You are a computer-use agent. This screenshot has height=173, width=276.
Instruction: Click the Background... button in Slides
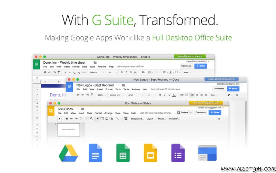(137, 119)
